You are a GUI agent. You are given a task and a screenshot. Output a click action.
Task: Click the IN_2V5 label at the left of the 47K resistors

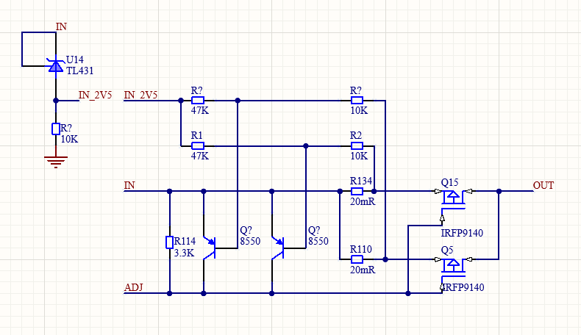140,95
